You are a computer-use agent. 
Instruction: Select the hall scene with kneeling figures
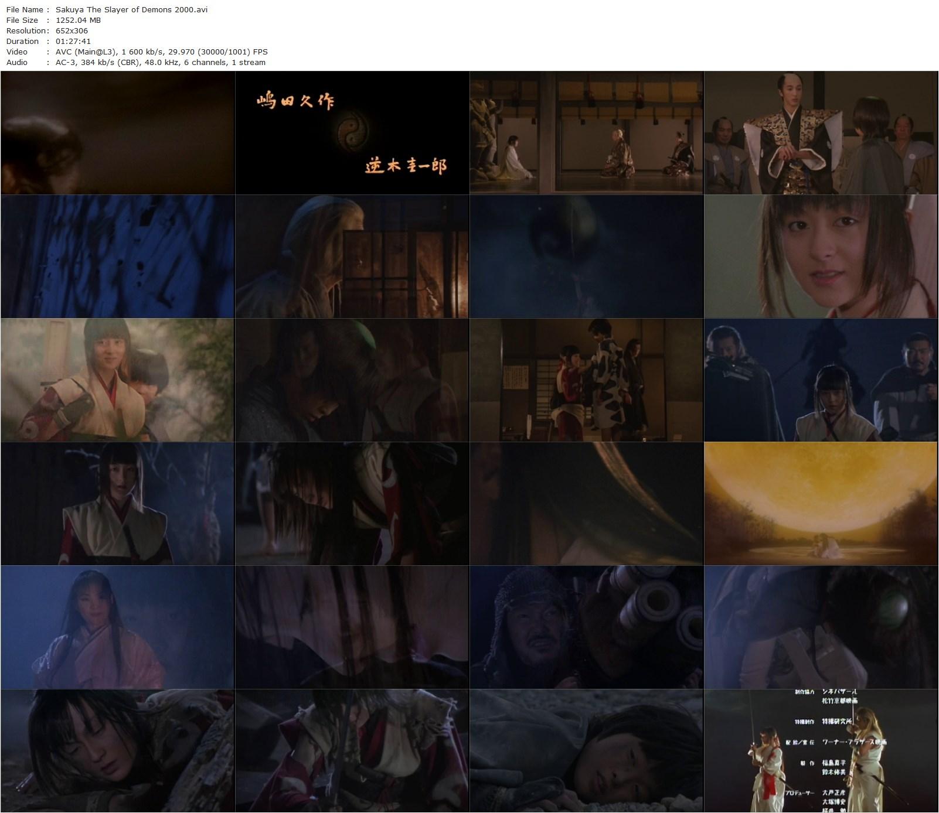tap(586, 133)
